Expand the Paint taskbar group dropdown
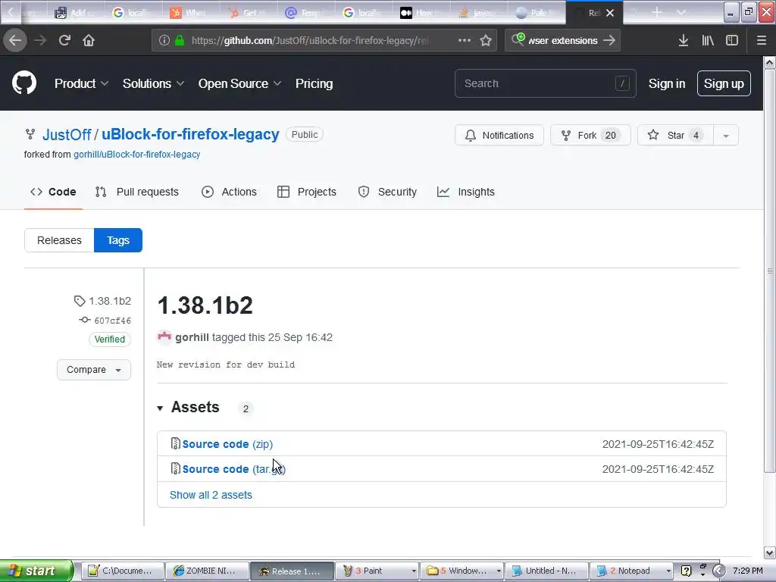The height and width of the screenshot is (582, 776). [x=414, y=571]
